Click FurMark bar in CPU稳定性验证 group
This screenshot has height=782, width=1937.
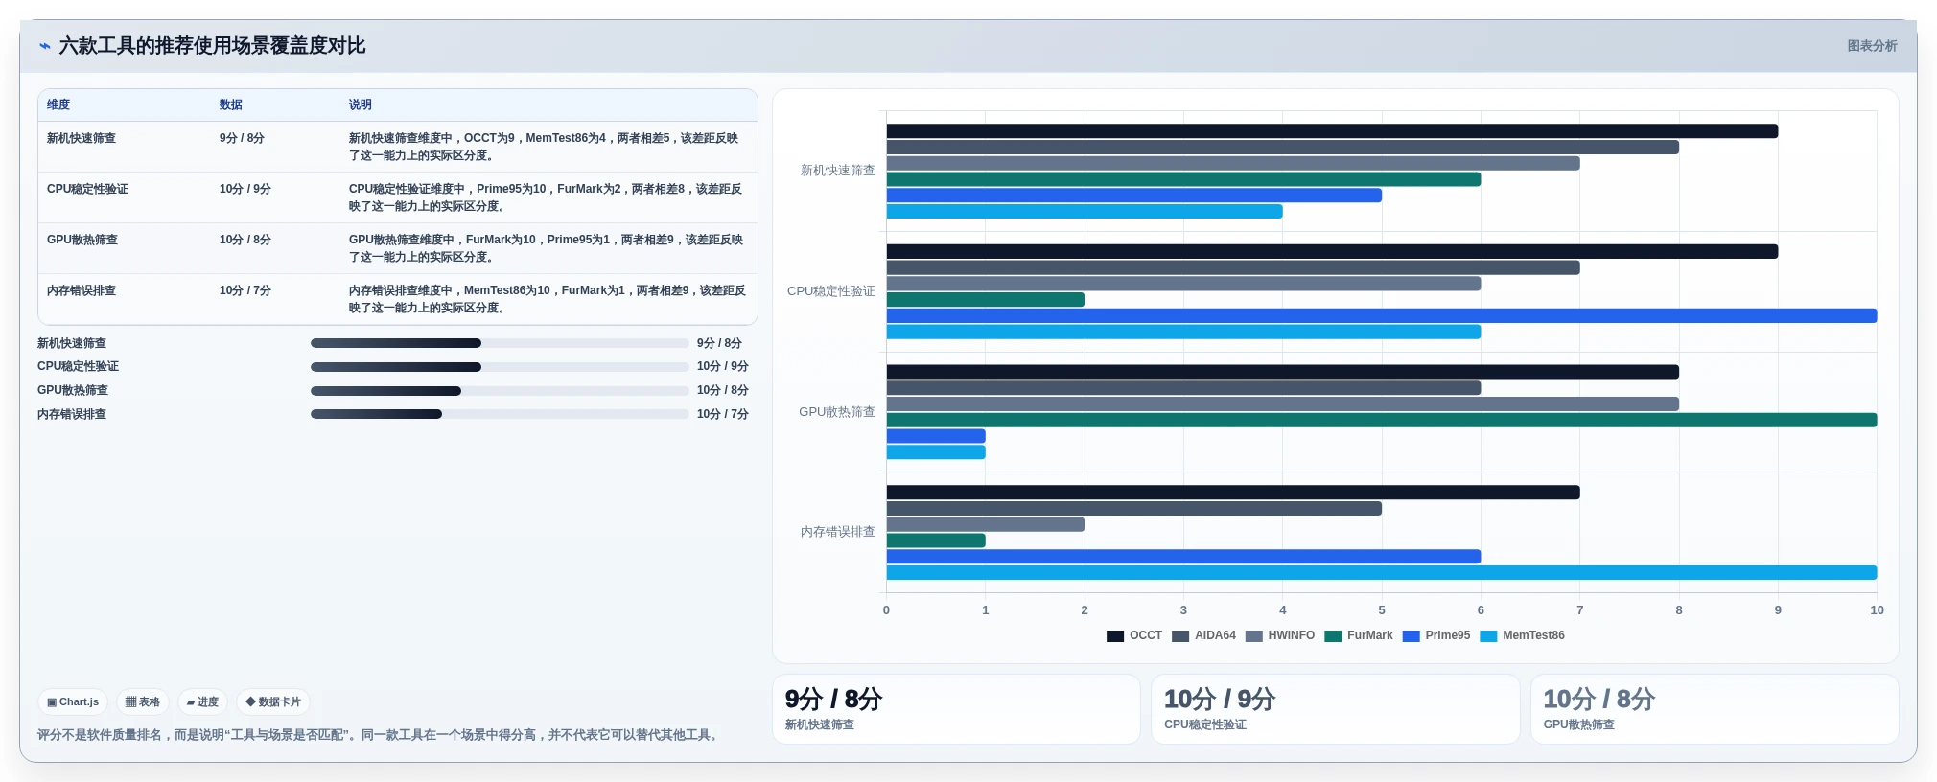(x=986, y=300)
